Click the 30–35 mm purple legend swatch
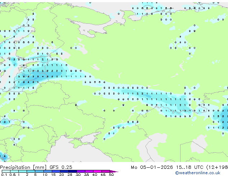The image size is (228, 176). pyautogui.click(x=81, y=171)
